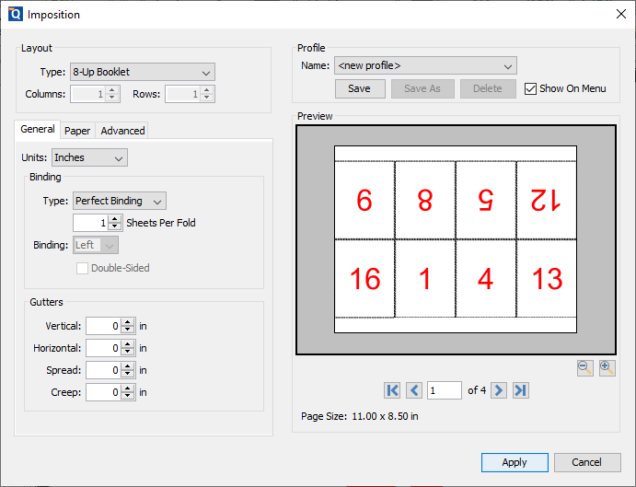Open the profile Name dropdown
The width and height of the screenshot is (636, 487).
425,65
